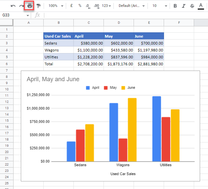Decrease decimal places icon

pos(88,6)
